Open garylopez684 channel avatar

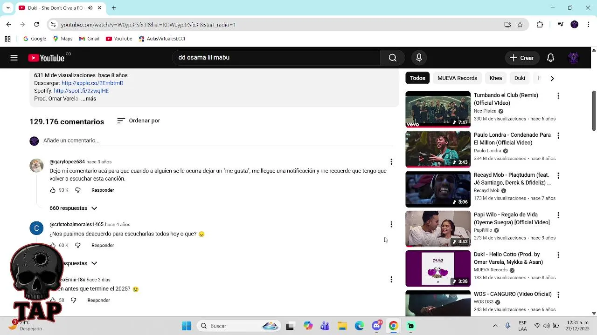(36, 166)
